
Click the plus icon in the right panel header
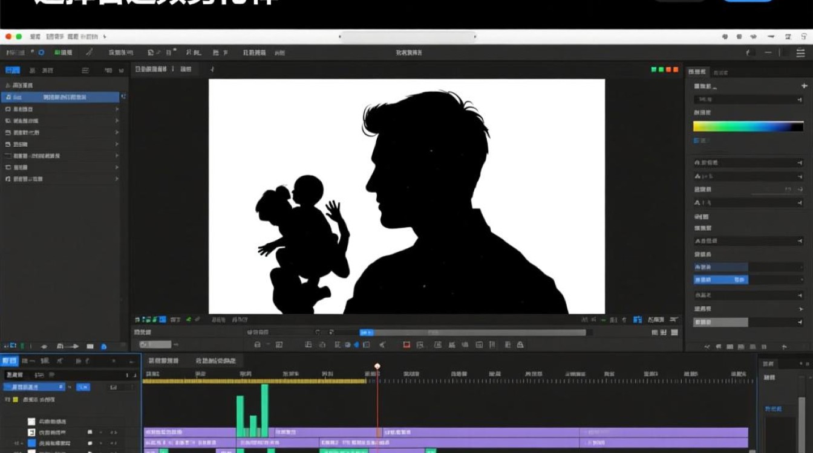click(x=804, y=86)
